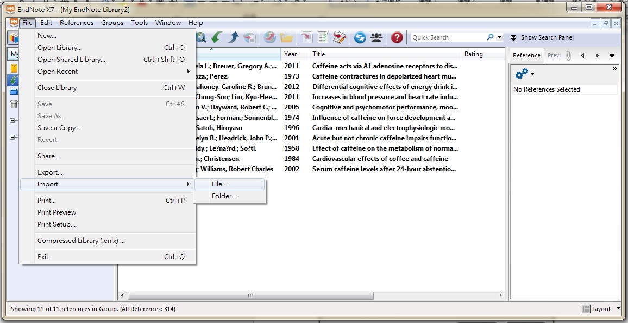This screenshot has width=628, height=323.
Task: Open the reference panel tab menu dropdown
Action: coord(612,56)
